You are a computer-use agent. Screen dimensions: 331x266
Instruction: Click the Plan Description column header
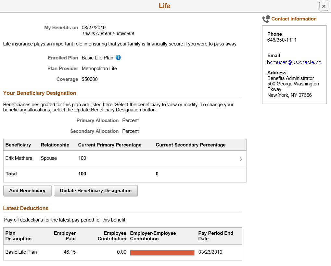19,236
